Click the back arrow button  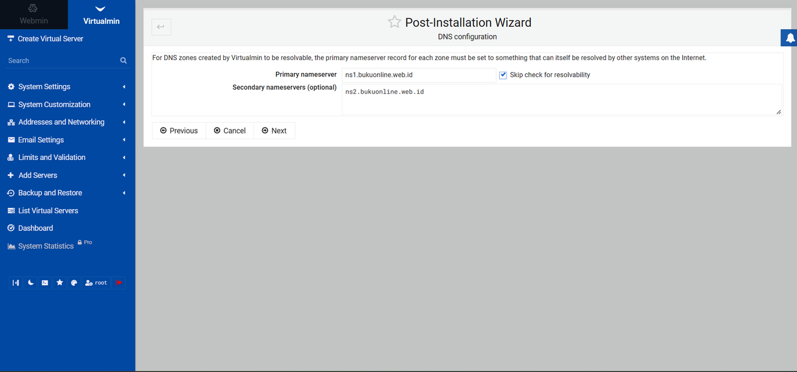[x=161, y=27]
